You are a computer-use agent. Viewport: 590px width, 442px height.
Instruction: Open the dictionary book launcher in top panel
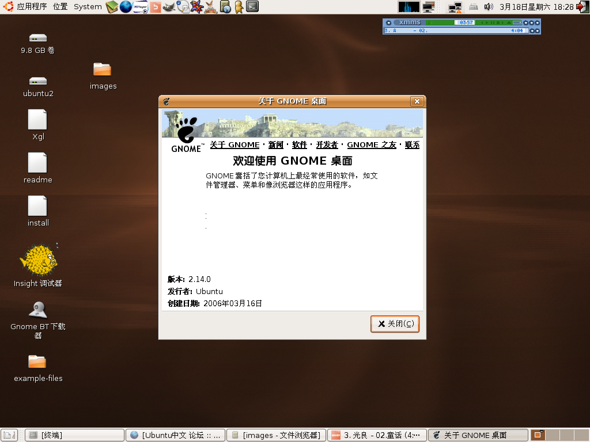coord(112,7)
